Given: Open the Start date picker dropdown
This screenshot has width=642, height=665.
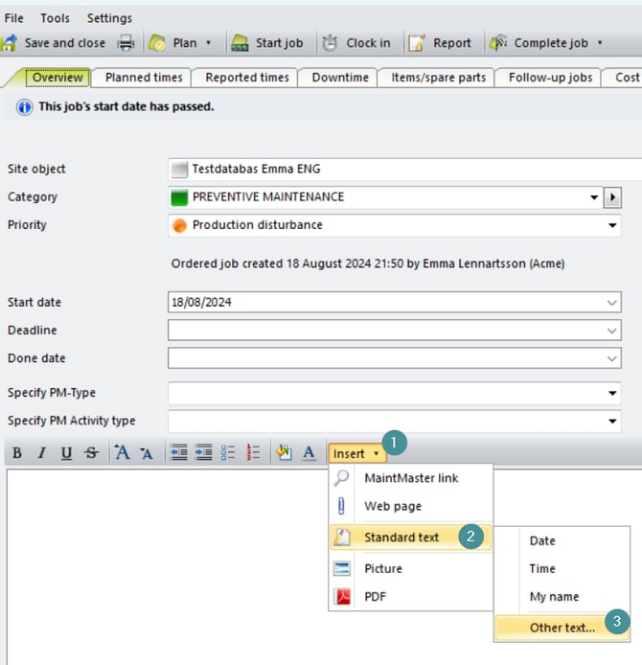Looking at the screenshot, I should (613, 303).
